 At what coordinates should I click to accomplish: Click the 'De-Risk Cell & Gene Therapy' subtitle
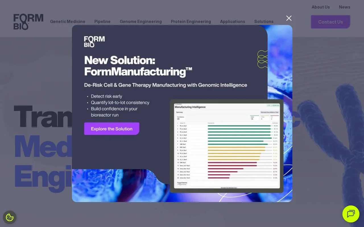pos(166,85)
